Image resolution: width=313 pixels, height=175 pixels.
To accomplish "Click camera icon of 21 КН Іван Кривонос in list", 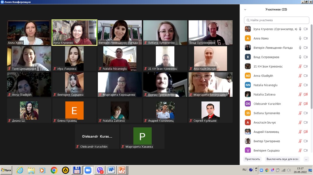I will (x=306, y=66).
